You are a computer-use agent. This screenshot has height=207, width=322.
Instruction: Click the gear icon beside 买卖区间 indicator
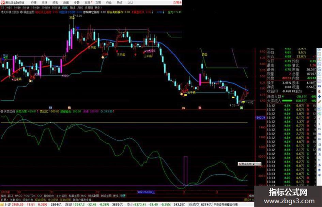pyautogui.click(x=2, y=111)
